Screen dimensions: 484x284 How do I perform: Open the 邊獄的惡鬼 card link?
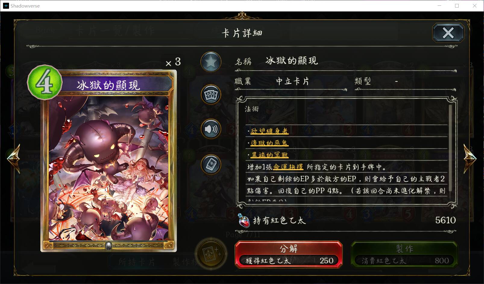[269, 143]
